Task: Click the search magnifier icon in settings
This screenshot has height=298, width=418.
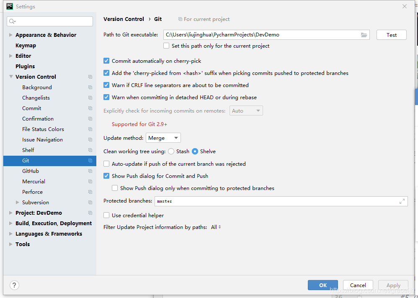Action: (12, 21)
